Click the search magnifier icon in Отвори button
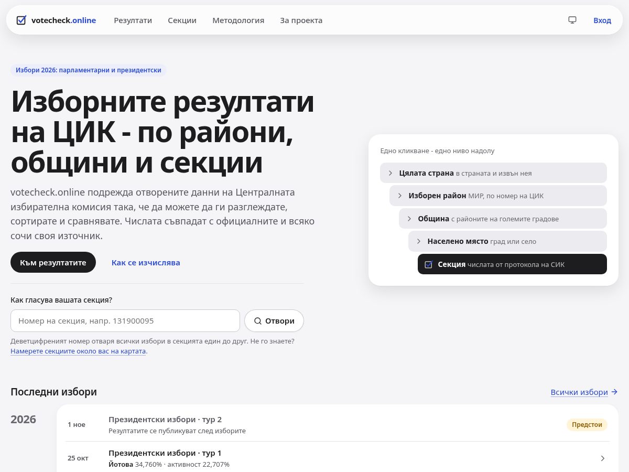 [x=257, y=321]
